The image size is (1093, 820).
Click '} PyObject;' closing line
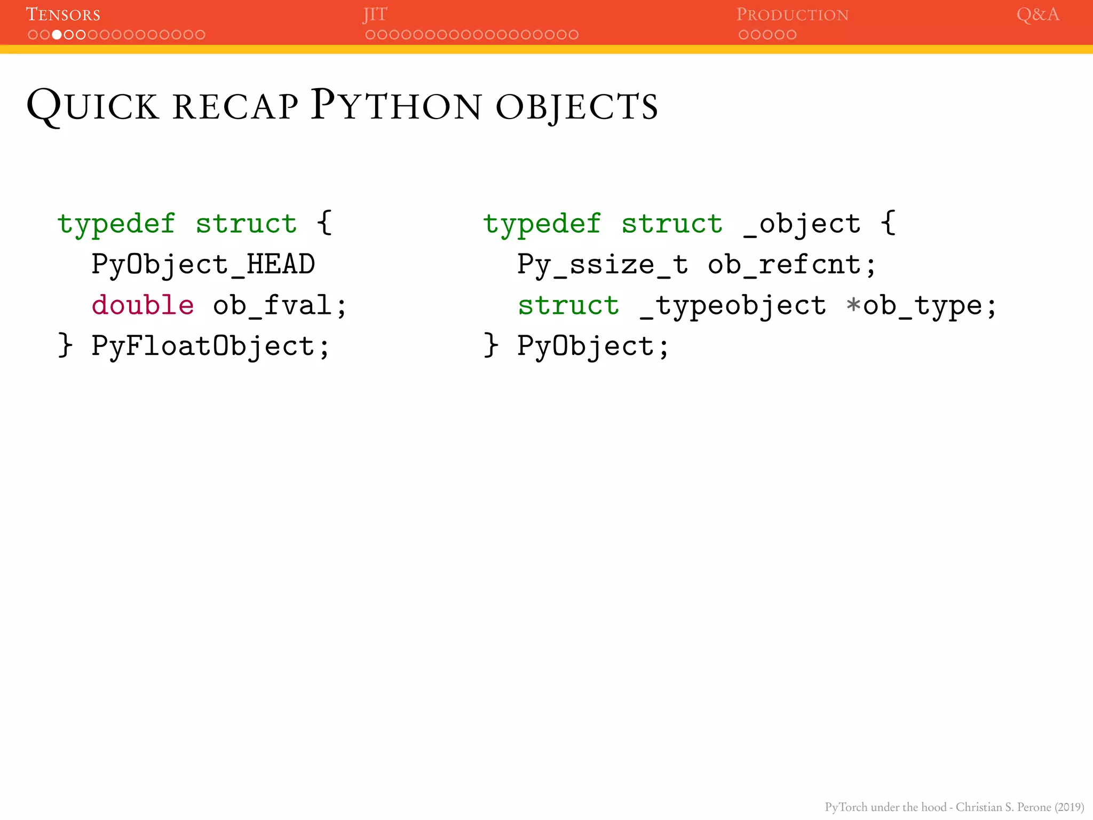[x=576, y=346]
